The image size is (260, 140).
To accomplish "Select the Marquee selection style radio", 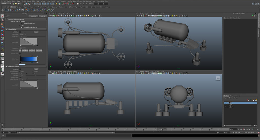I will coord(20,21).
